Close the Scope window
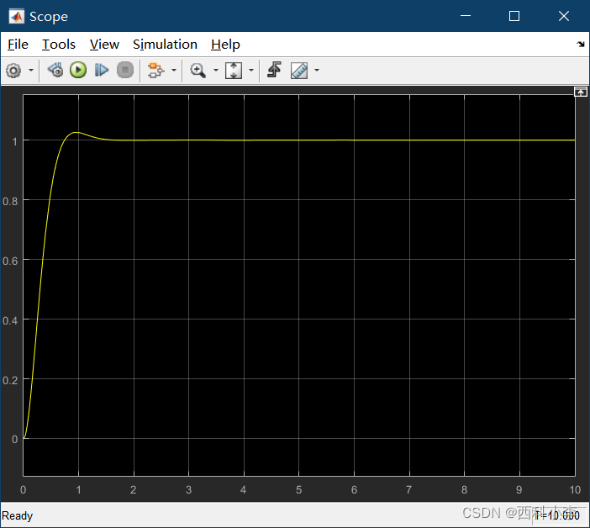 tap(564, 16)
